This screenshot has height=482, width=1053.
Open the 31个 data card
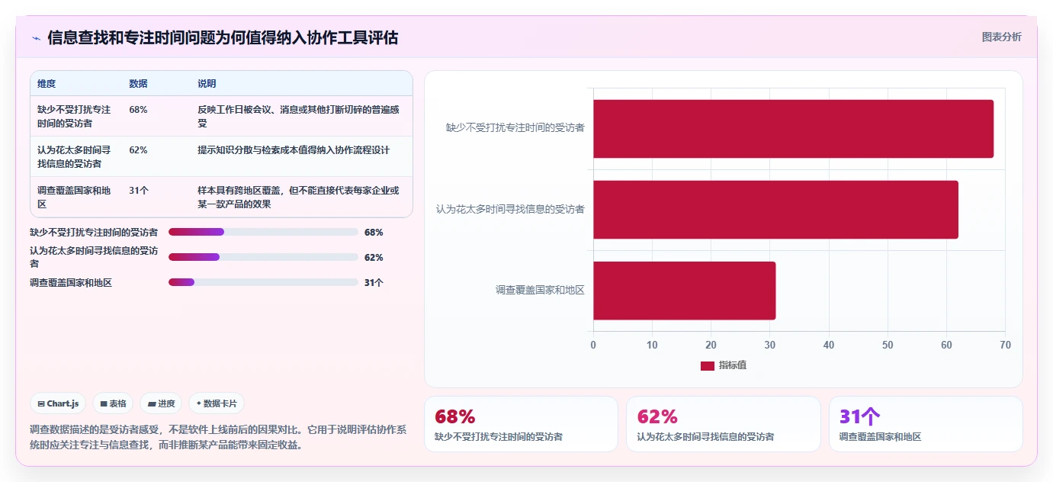(x=926, y=424)
